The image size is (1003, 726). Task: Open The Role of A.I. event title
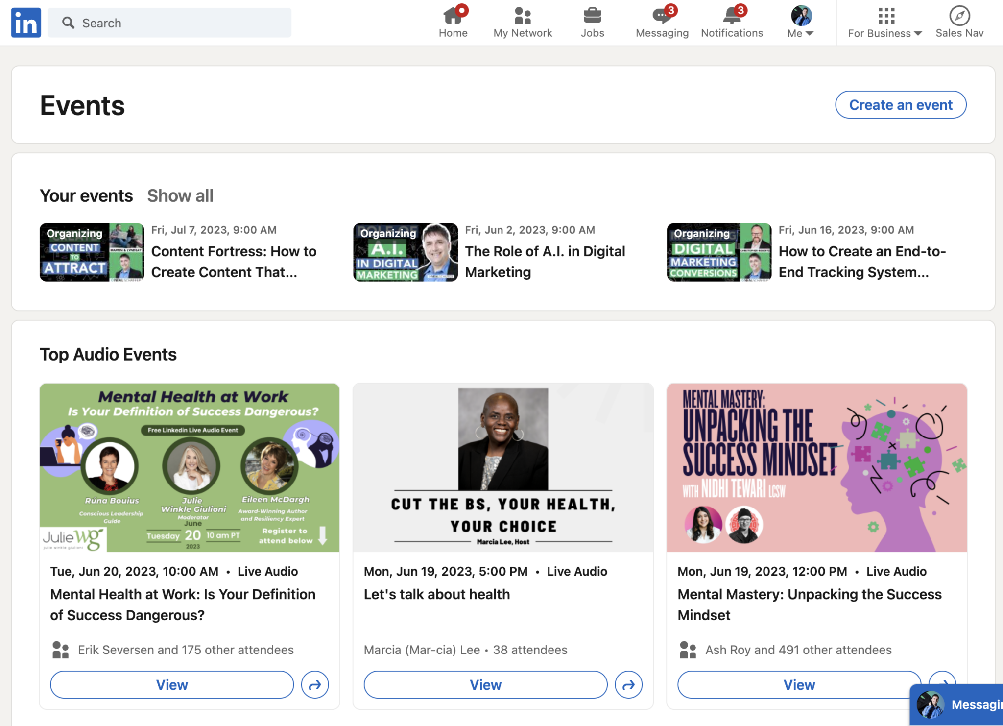(545, 262)
